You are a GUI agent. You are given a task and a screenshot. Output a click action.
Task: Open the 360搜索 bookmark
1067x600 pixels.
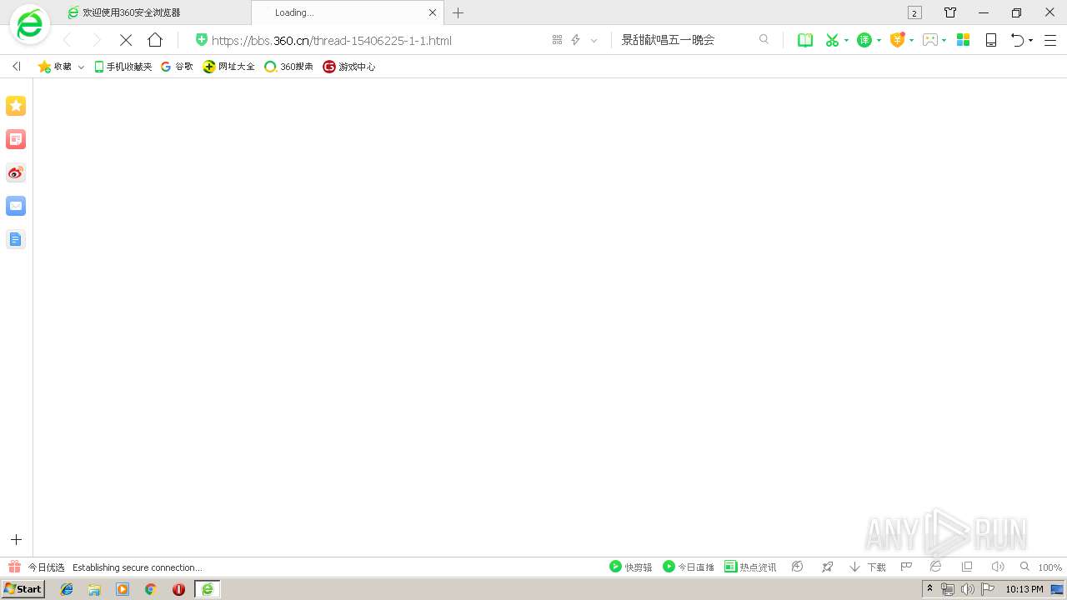coord(288,67)
